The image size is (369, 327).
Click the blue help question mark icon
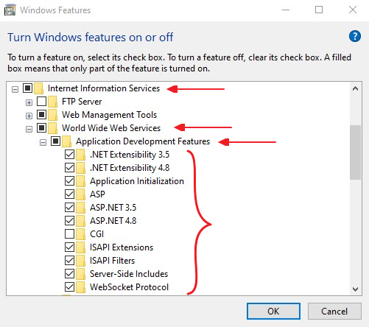click(354, 36)
